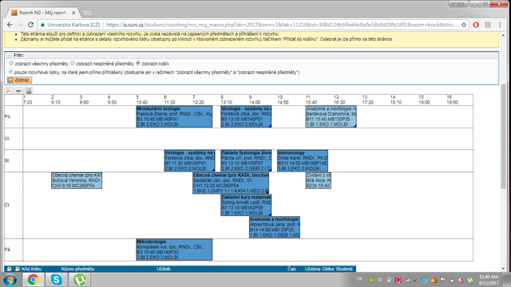511x287 pixels.
Task: Export timetable as PDF icon
Action: click(x=9, y=91)
